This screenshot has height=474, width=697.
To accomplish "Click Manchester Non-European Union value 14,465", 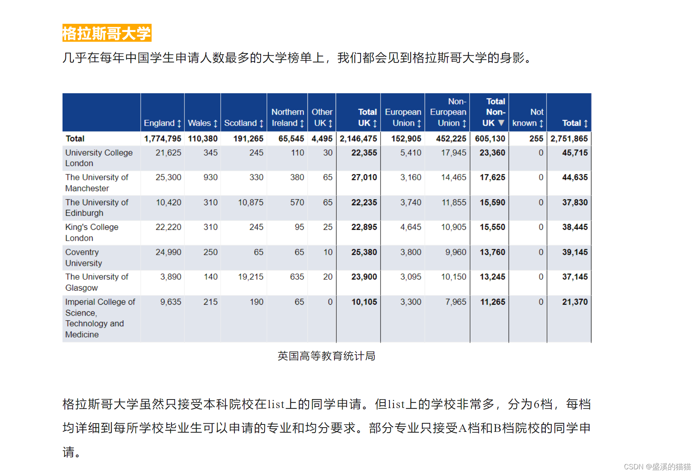I will [x=454, y=177].
